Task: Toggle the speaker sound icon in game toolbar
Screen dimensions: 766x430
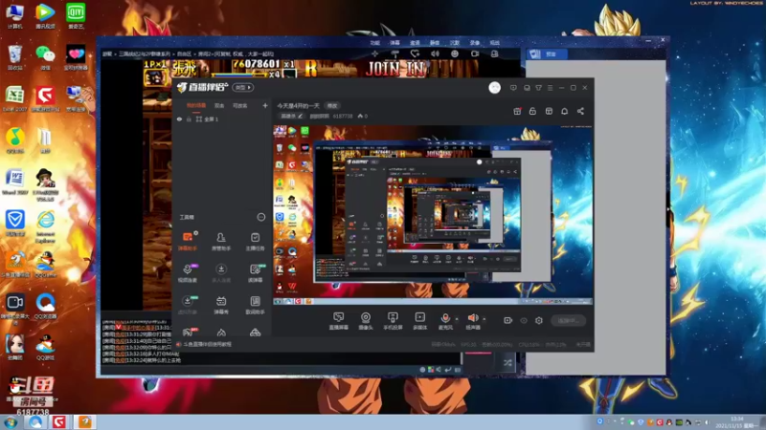Action: coord(435,54)
